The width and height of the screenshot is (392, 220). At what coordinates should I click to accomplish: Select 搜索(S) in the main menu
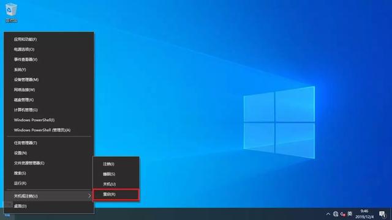click(x=49, y=173)
